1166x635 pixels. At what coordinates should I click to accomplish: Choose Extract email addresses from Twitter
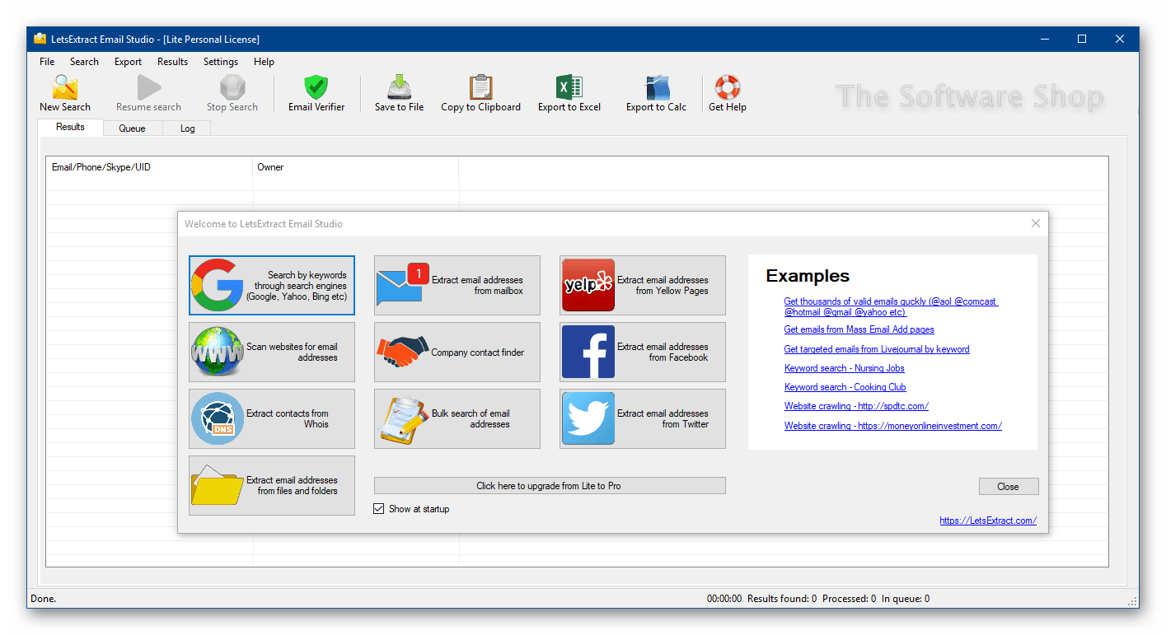[x=643, y=418]
